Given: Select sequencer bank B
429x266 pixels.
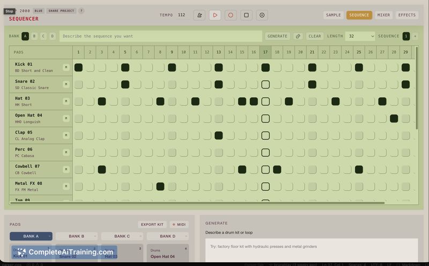Looking at the screenshot, I should [x=34, y=36].
